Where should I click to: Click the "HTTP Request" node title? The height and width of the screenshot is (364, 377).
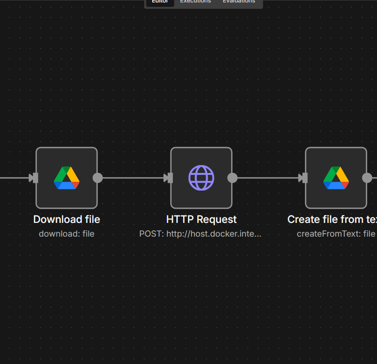[x=201, y=219]
